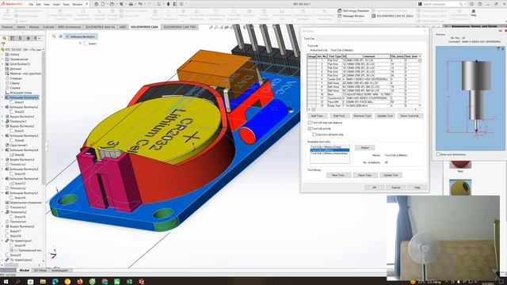Open the PropertyManager tab icon
Screen dimensions: 507x285
[x=13, y=38]
